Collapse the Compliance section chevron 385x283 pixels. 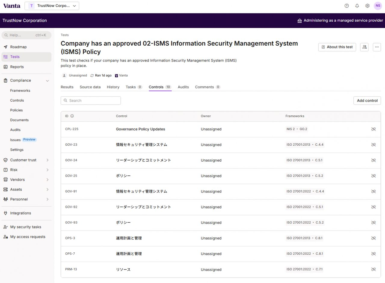tap(47, 81)
